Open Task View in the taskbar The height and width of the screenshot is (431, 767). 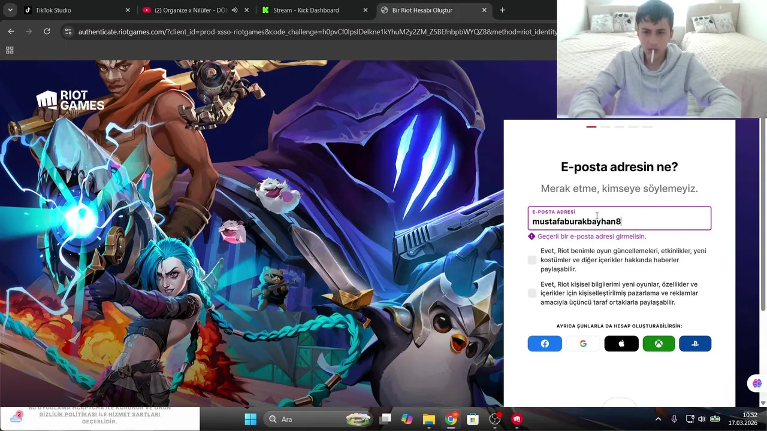[x=385, y=419]
